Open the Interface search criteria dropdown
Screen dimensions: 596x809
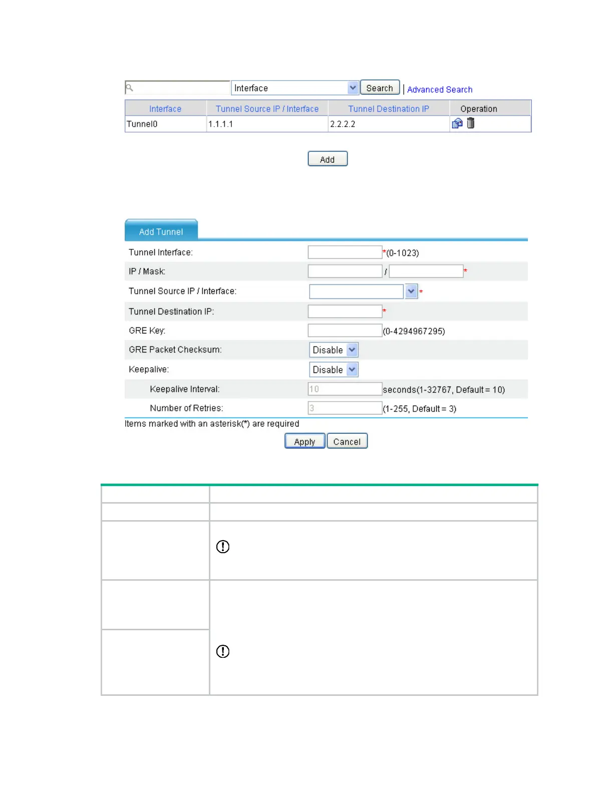pyautogui.click(x=295, y=88)
